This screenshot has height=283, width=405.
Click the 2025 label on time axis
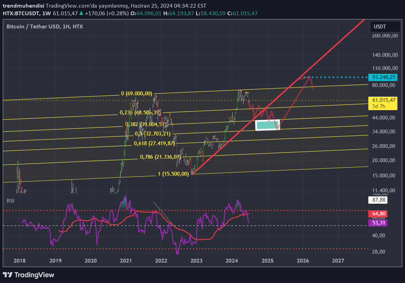pyautogui.click(x=268, y=260)
